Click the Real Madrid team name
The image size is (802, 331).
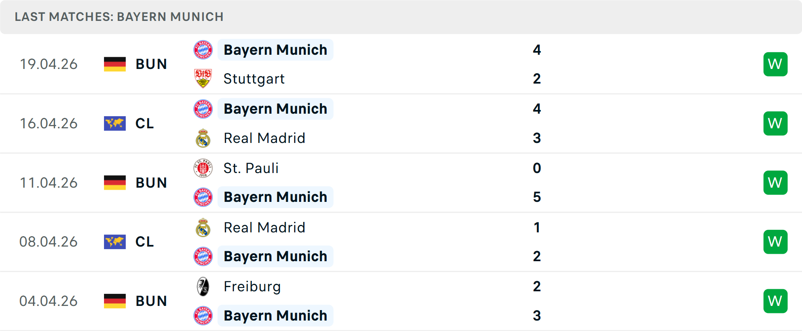coord(264,138)
